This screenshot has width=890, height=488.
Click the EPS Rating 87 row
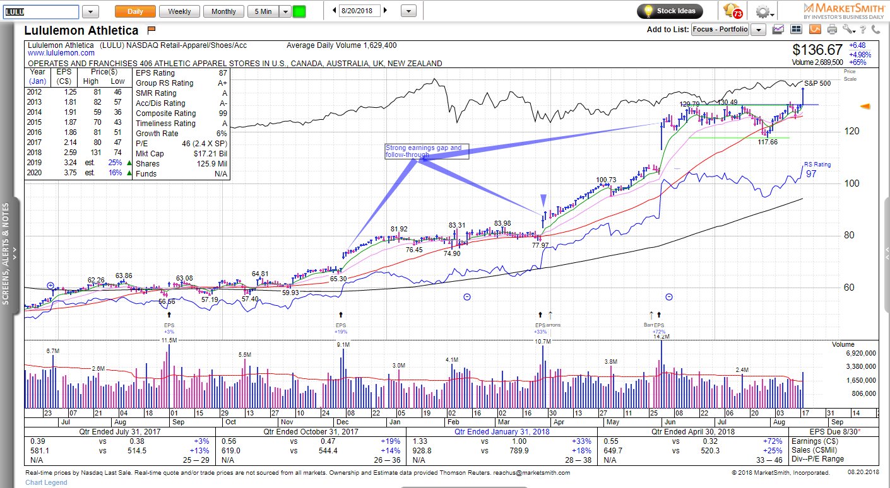coord(181,73)
